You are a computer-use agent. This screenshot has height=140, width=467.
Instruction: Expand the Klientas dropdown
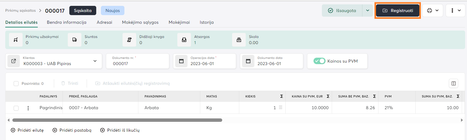click(x=95, y=61)
